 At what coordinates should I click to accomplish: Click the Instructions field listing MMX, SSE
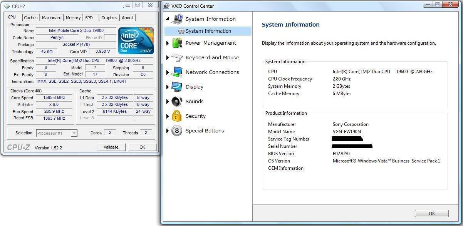94,82
